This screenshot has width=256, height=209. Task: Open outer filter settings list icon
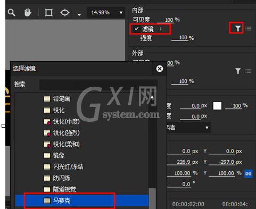[x=249, y=71]
